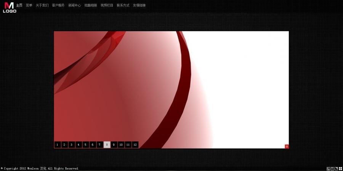The width and height of the screenshot is (343, 171).
Task: Pause the slideshow with red pause button
Action: 287,147
